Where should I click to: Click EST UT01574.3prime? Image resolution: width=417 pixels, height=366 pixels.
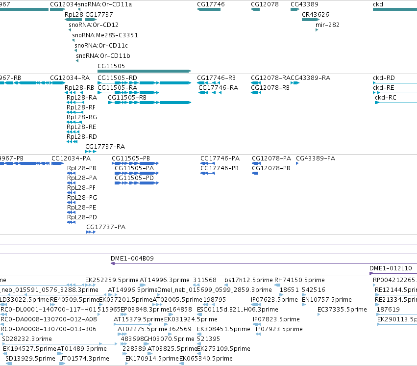tap(84, 359)
